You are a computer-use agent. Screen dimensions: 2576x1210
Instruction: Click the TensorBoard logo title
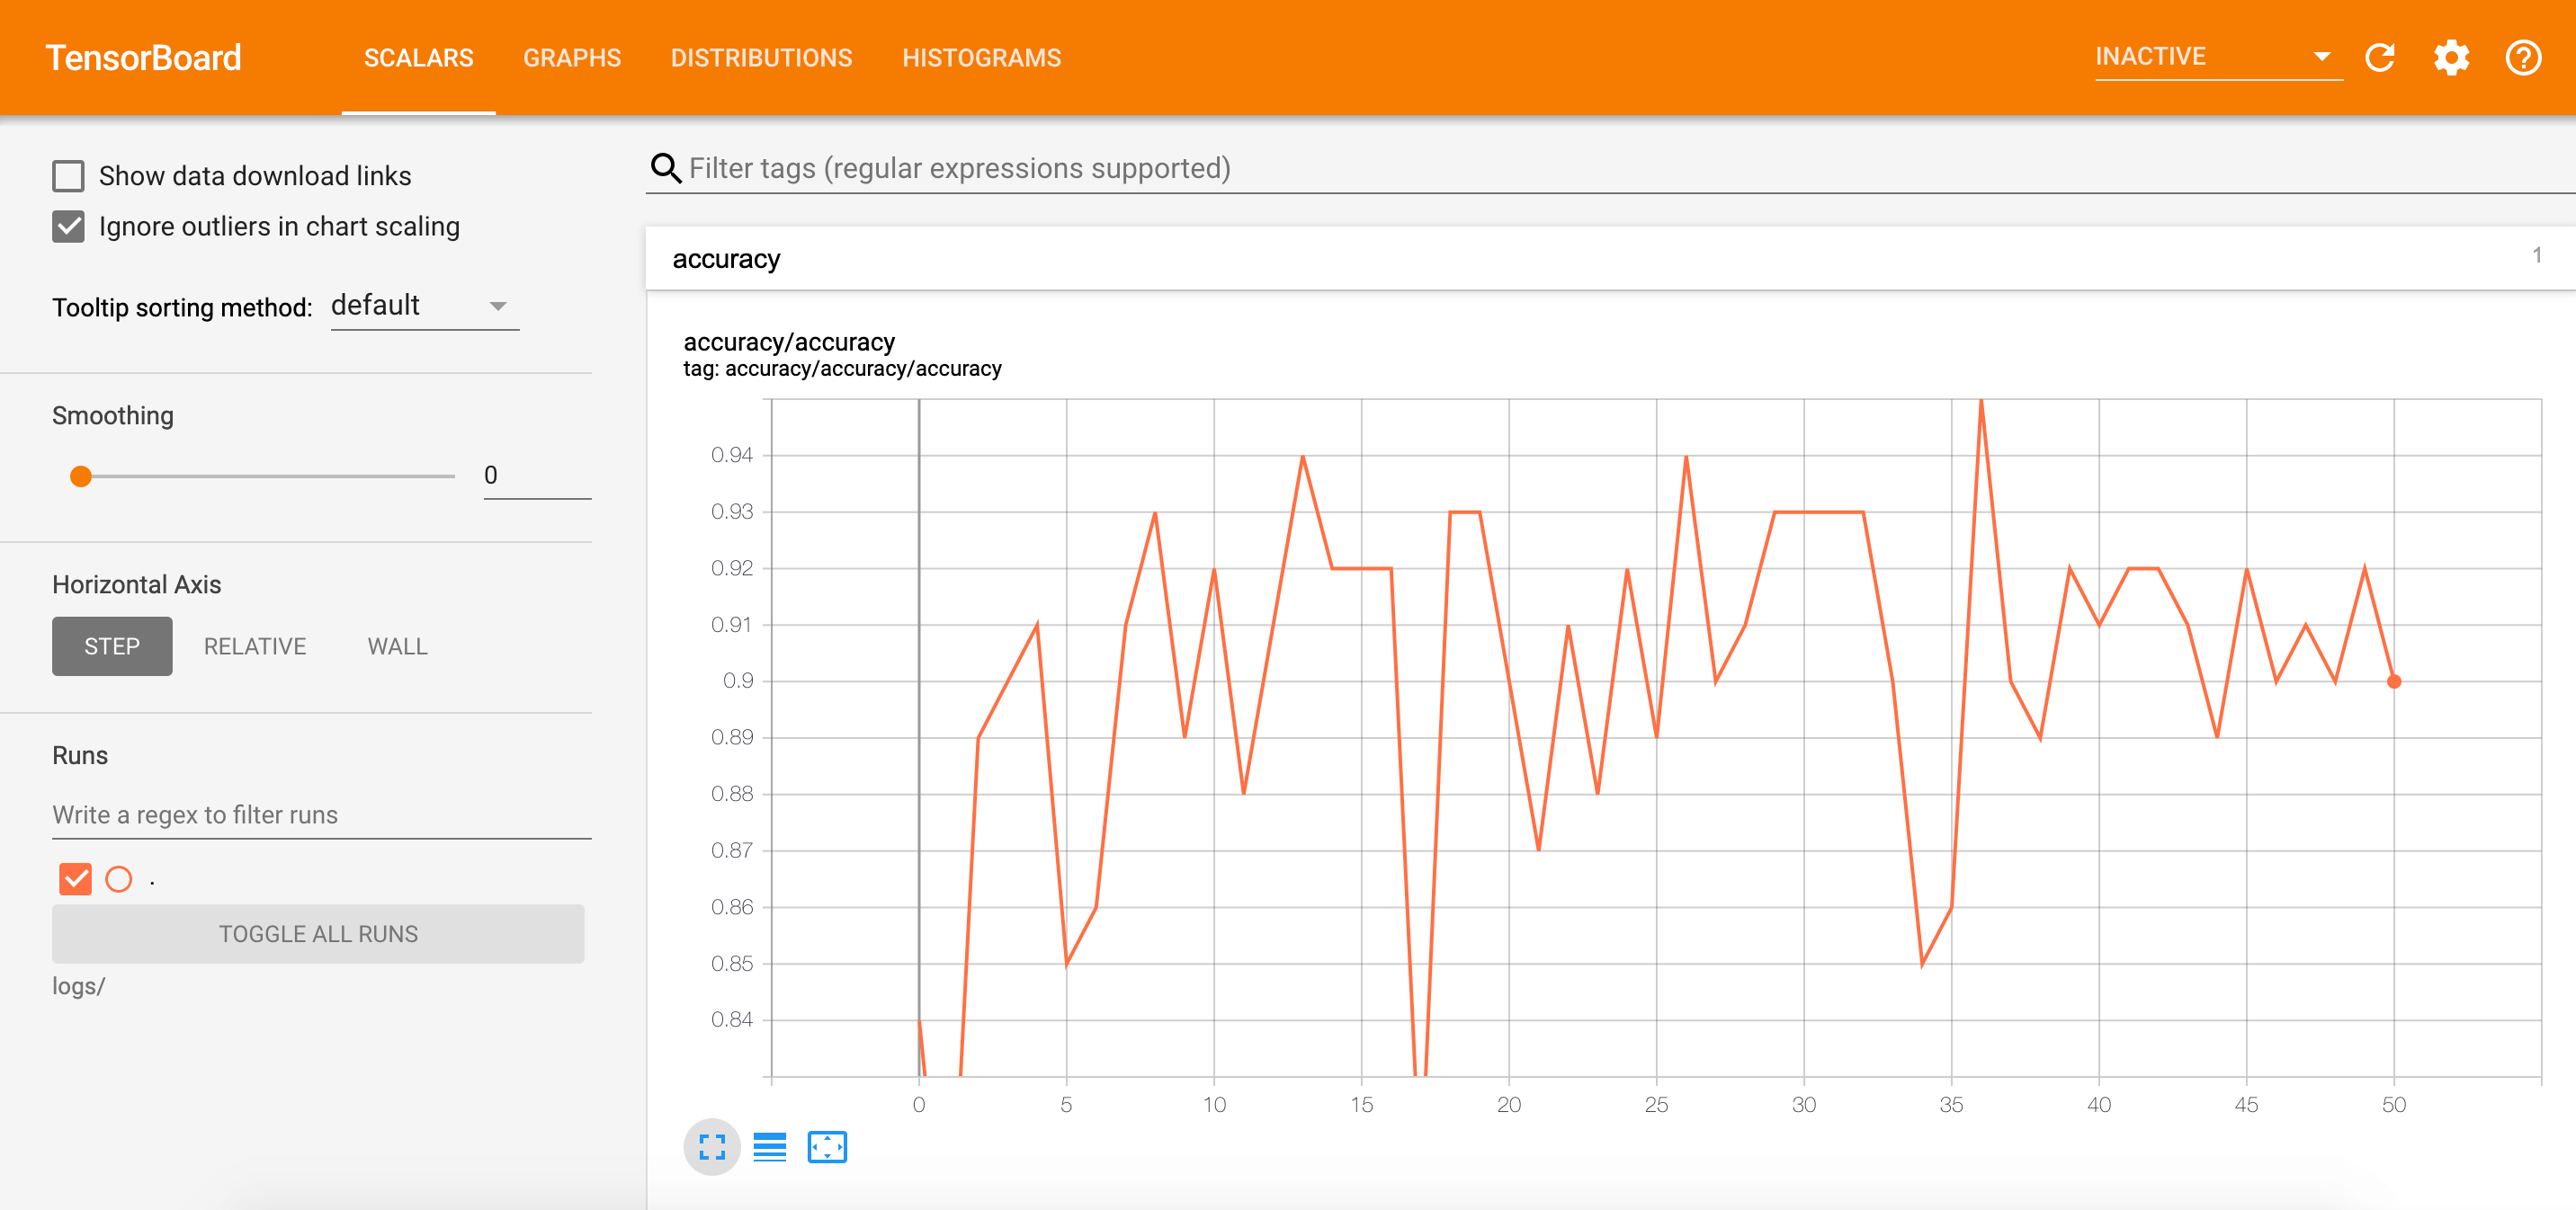tap(143, 58)
